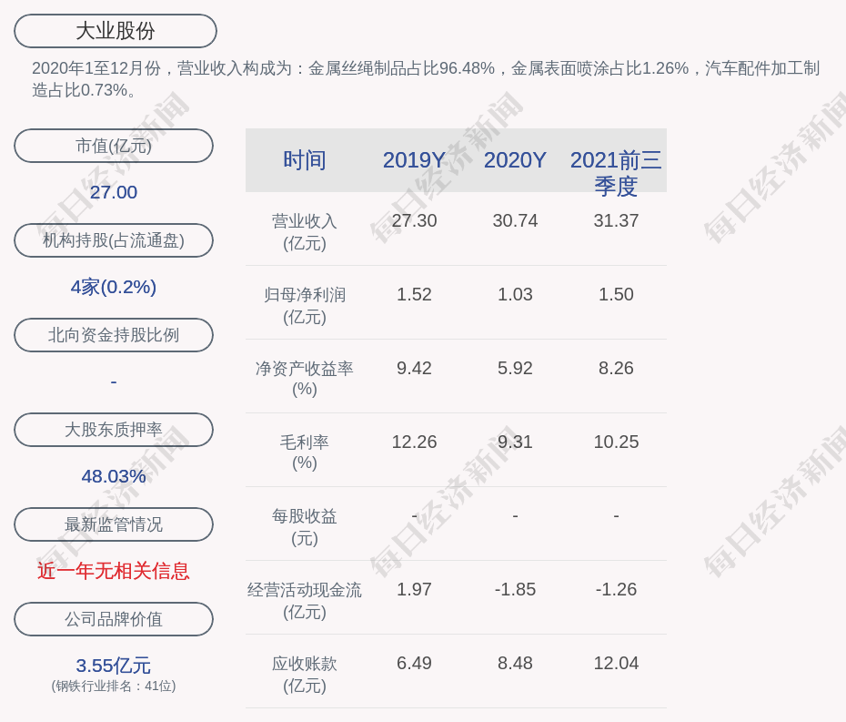Select the 归母净利润(亿元) row label

click(x=305, y=305)
